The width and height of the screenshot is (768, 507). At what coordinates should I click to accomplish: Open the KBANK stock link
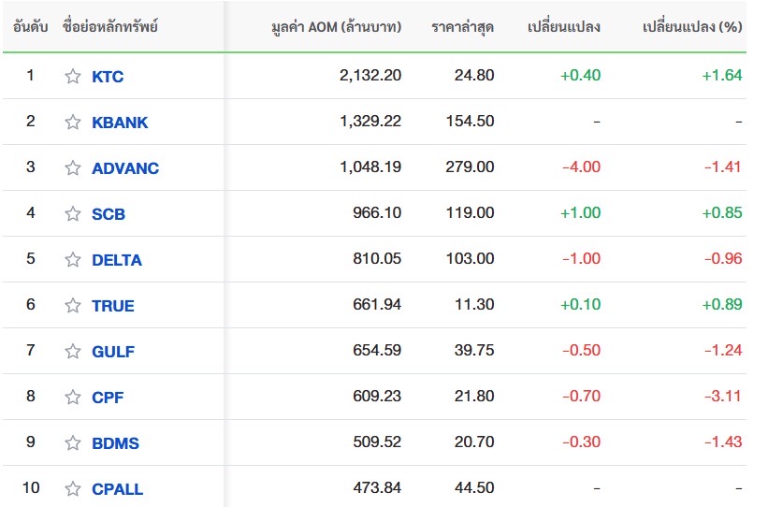(120, 123)
